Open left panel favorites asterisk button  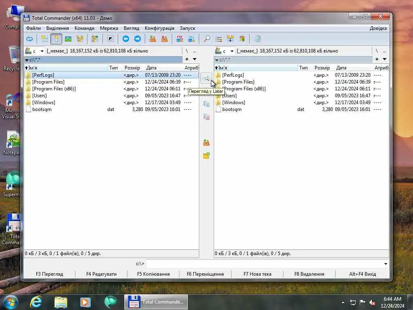point(187,59)
